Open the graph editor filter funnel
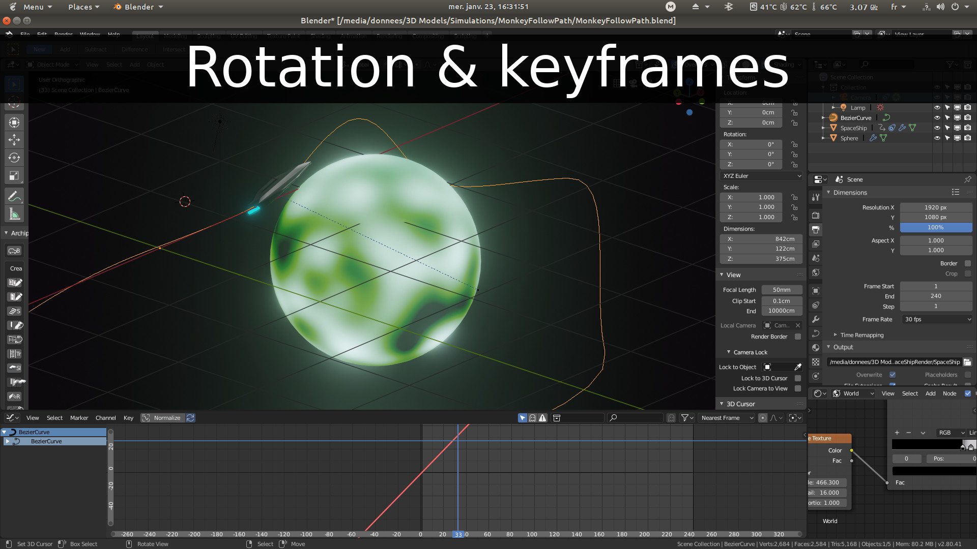The width and height of the screenshot is (977, 549). 687,418
